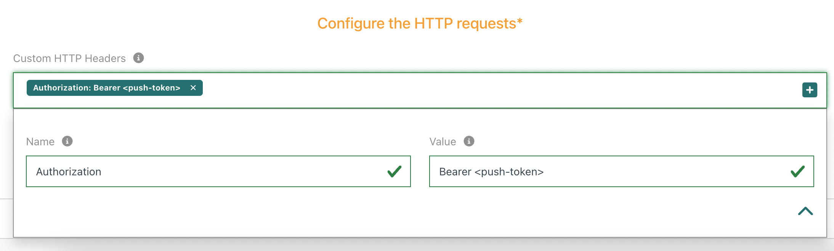Select the Authorization: Bearer header chip
834x251 pixels.
click(107, 88)
